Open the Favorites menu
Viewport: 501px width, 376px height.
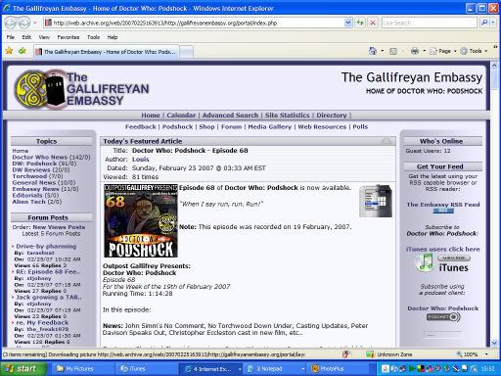tap(68, 37)
